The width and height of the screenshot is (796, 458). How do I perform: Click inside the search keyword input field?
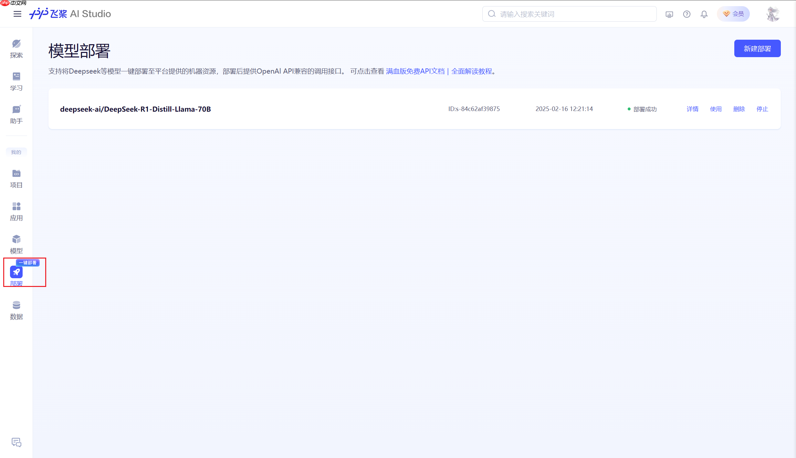[x=569, y=14]
